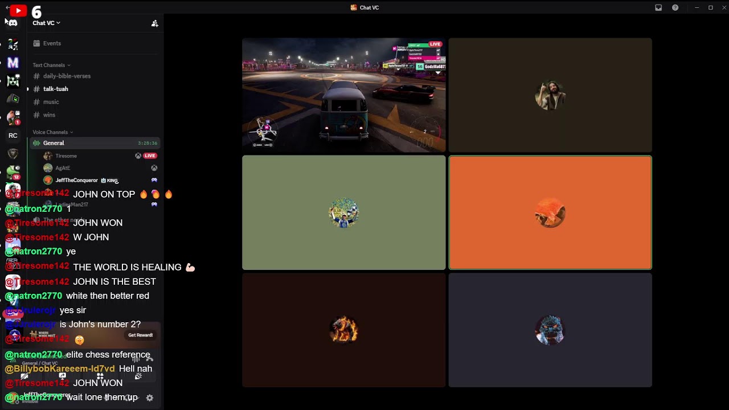Open the Discord inbox
This screenshot has height=410, width=729.
pos(658,7)
